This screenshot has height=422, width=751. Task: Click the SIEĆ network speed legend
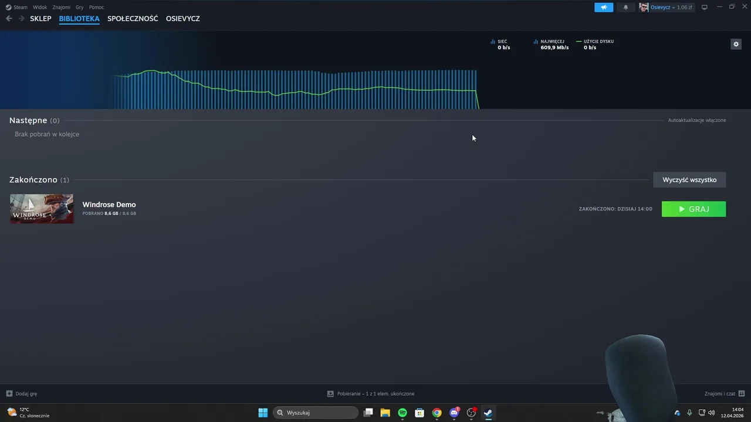coord(500,45)
